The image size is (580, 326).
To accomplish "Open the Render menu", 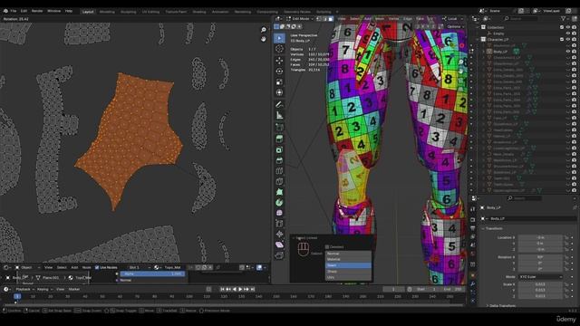I will click(37, 11).
